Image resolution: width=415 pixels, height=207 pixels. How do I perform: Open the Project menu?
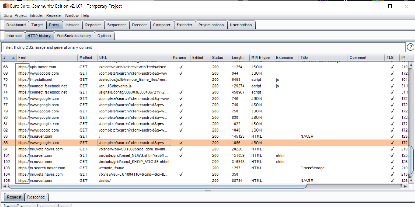[x=21, y=15]
